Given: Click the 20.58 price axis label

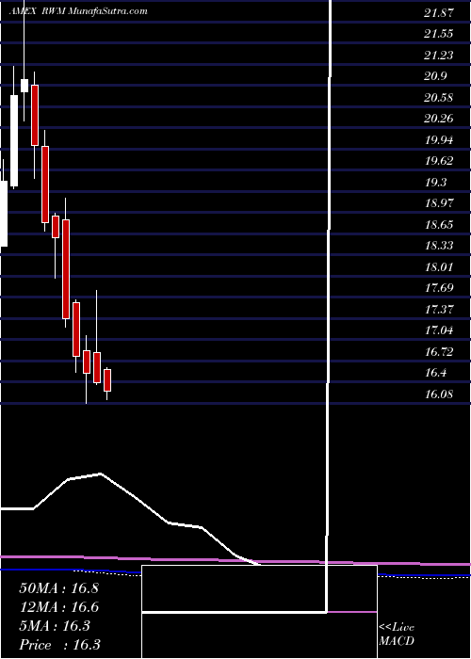Looking at the screenshot, I should pos(439,98).
